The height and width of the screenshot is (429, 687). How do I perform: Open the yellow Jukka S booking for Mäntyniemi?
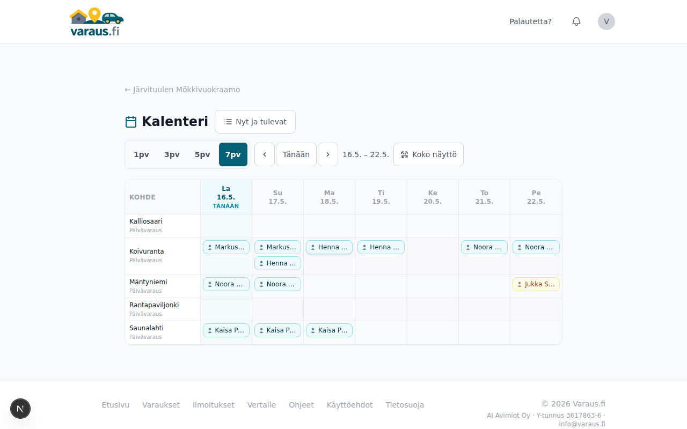[536, 284]
